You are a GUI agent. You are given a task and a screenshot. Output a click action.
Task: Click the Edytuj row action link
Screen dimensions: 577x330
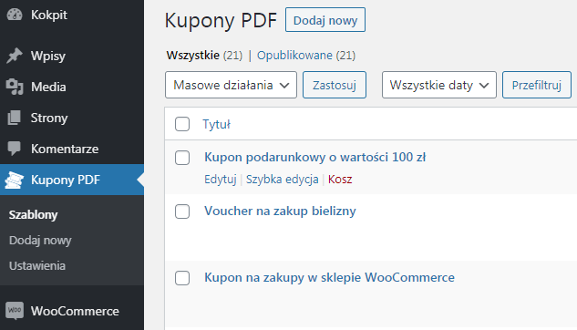221,180
